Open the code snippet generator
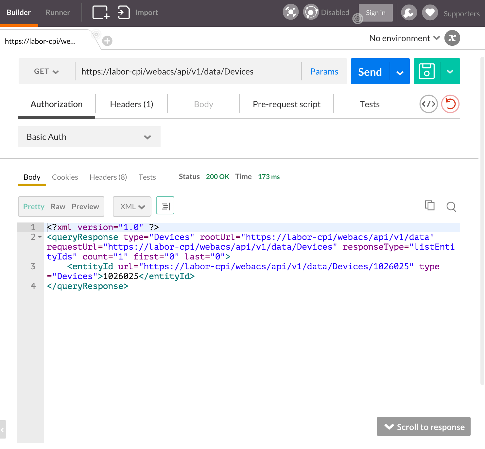The width and height of the screenshot is (485, 449). click(x=429, y=104)
